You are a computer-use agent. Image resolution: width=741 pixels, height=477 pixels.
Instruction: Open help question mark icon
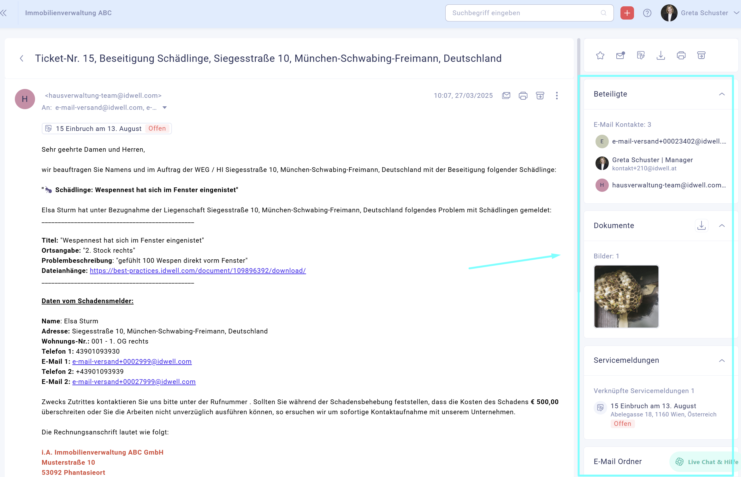tap(647, 13)
